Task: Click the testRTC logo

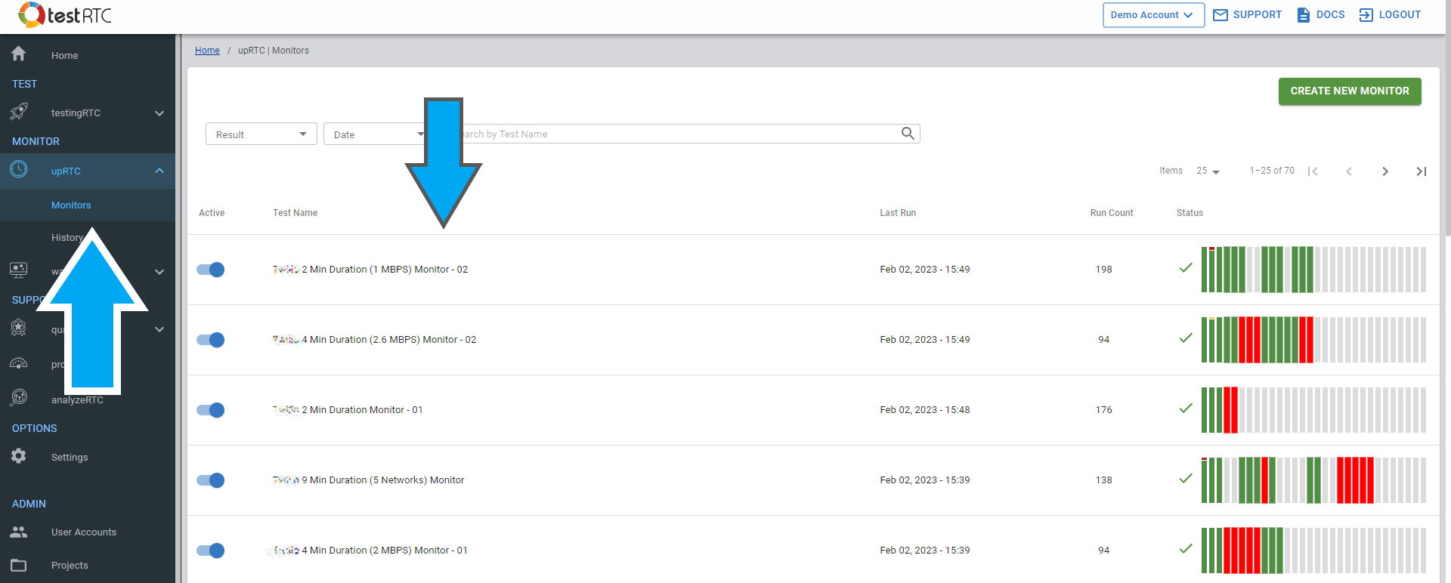Action: pos(65,14)
